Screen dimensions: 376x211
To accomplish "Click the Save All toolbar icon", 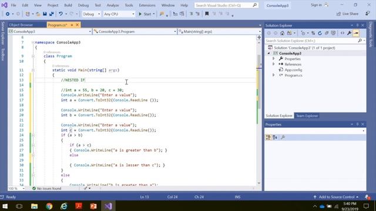I will point(51,14).
